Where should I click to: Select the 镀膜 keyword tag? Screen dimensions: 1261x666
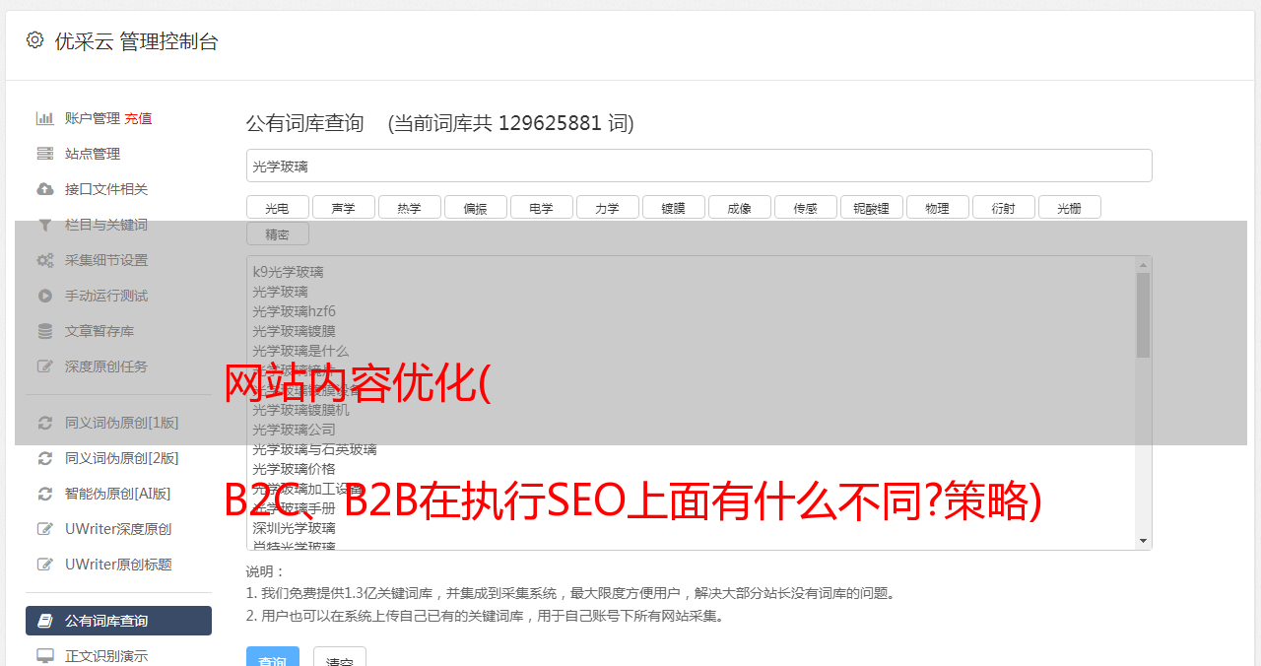click(x=673, y=207)
